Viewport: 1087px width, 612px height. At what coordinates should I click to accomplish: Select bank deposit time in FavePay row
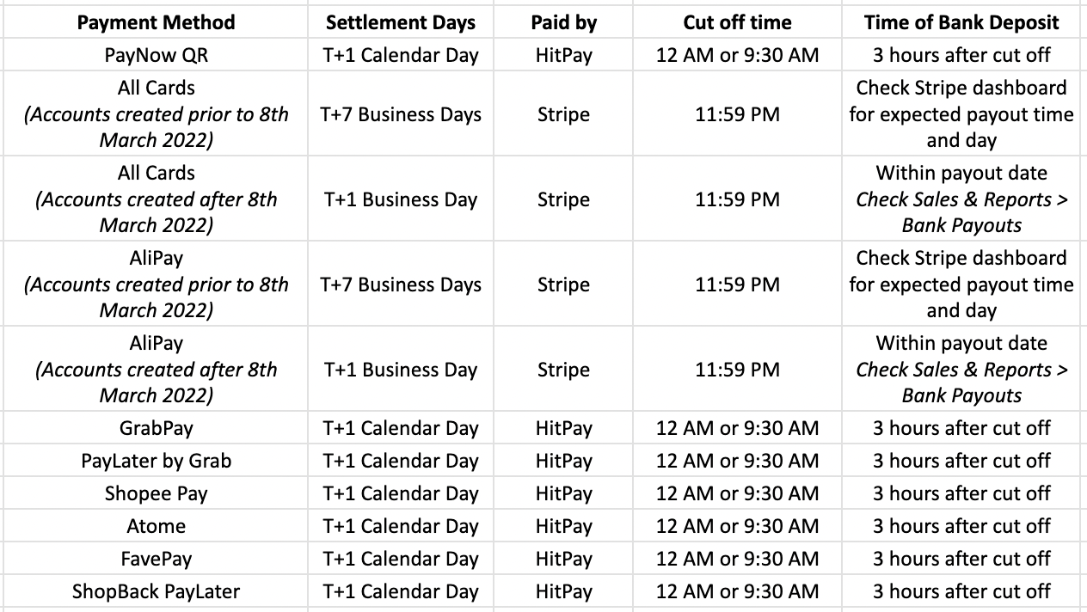pos(961,559)
